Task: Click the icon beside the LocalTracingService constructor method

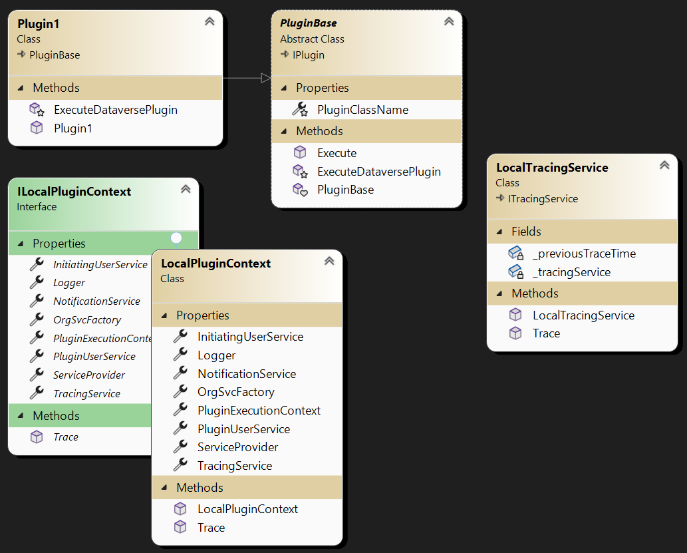Action: tap(515, 315)
